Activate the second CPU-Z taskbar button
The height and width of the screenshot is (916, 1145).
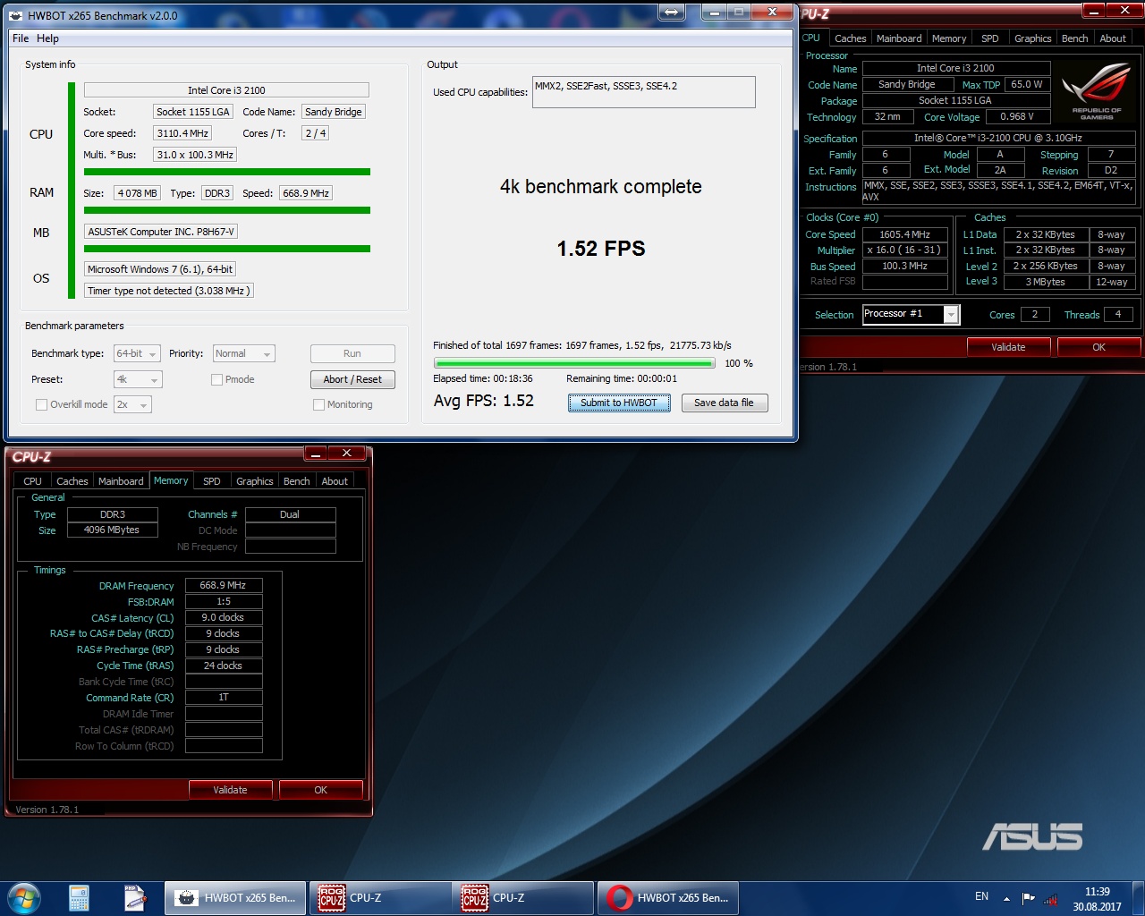pos(524,898)
